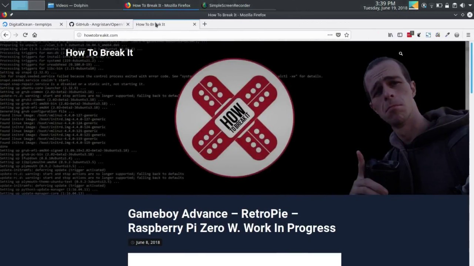Click the gray round gear extension icon
Screen dimensions: 474x266
(x=457, y=35)
